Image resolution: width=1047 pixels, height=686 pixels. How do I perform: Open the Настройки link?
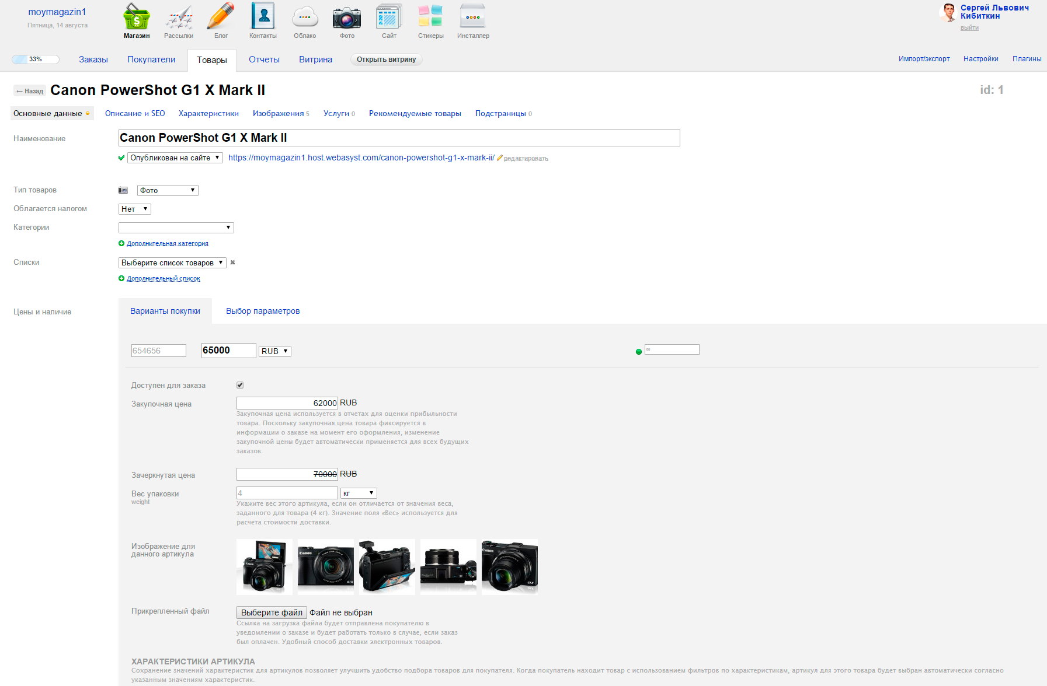point(981,59)
